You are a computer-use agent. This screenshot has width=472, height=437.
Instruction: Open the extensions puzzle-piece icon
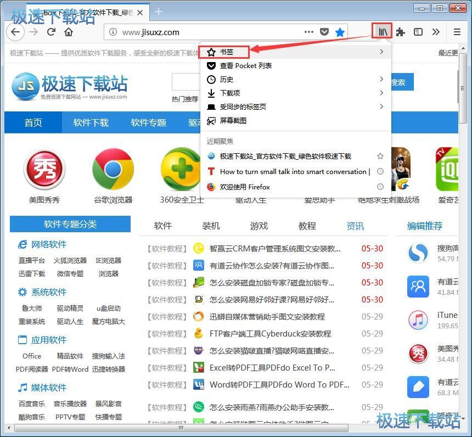click(401, 32)
